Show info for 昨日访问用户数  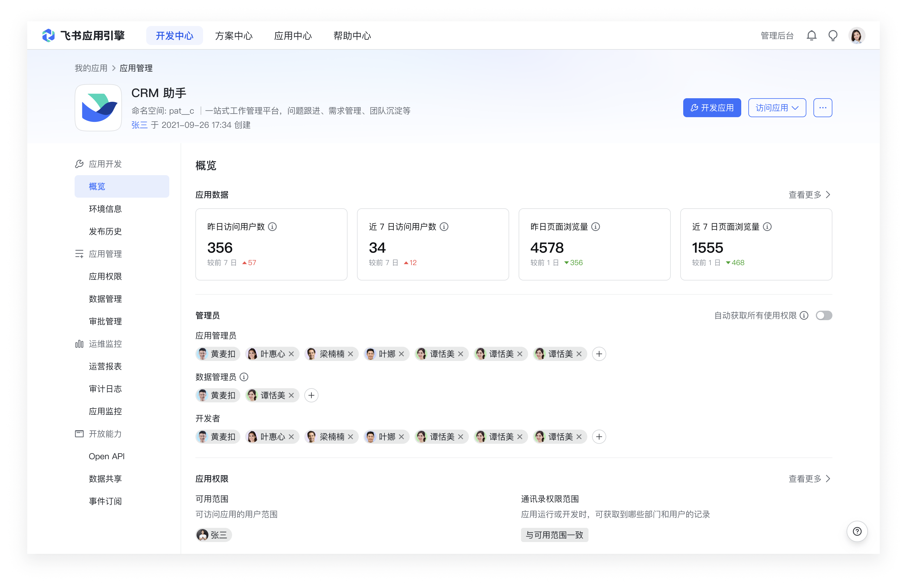click(x=272, y=227)
